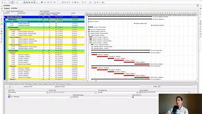Click the Notice to Proceed name field
Screen dimensions: 202x114
click(x=98, y=86)
